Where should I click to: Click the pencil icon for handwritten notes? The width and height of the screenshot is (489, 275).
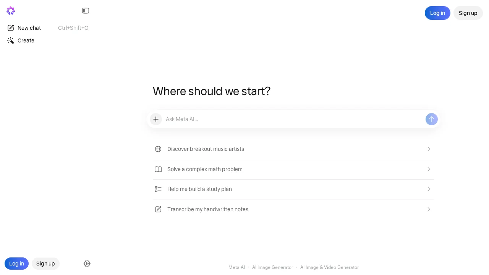tap(158, 209)
